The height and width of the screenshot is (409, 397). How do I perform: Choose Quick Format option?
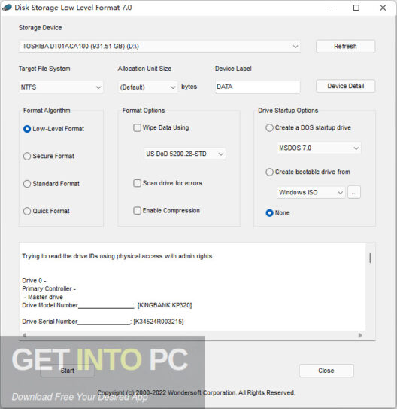point(47,211)
